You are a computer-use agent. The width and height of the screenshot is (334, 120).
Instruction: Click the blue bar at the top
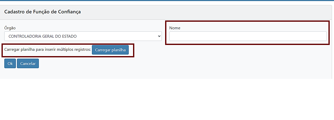click(x=167, y=1)
